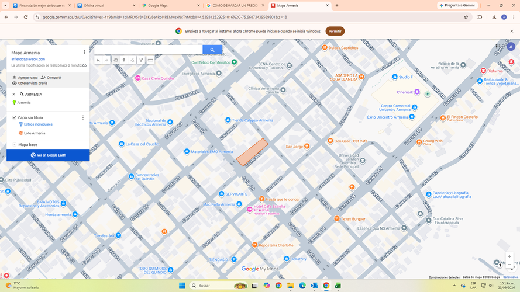Click Ver en Google Earth button
This screenshot has height=292, width=520.
pyautogui.click(x=48, y=155)
